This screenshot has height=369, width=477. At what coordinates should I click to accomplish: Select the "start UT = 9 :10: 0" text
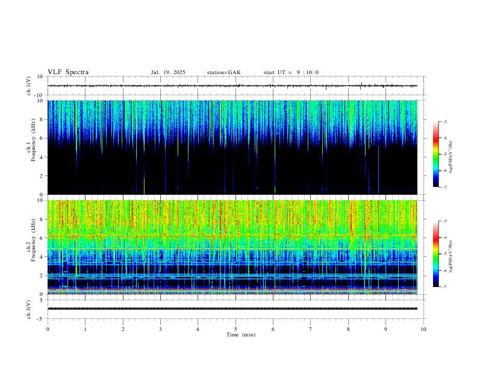291,72
